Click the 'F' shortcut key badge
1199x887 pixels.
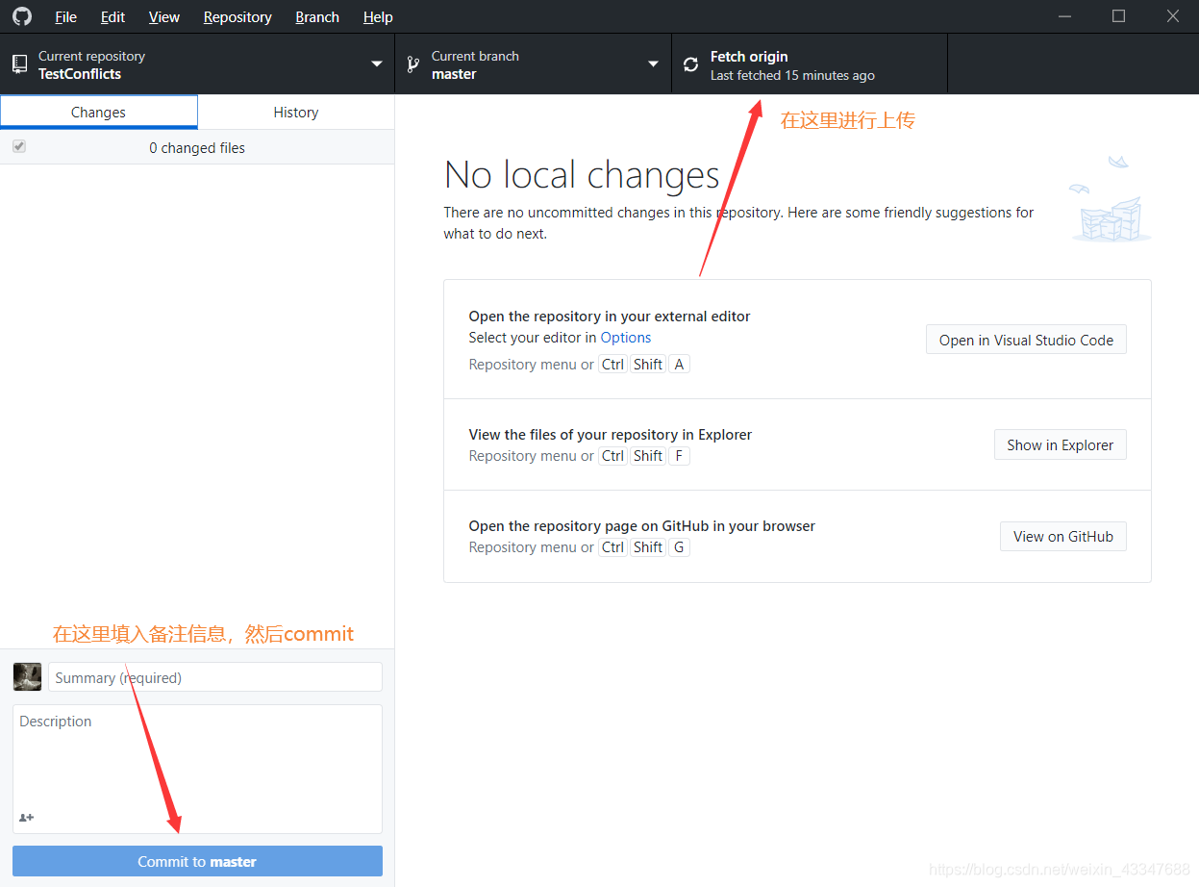tap(679, 456)
